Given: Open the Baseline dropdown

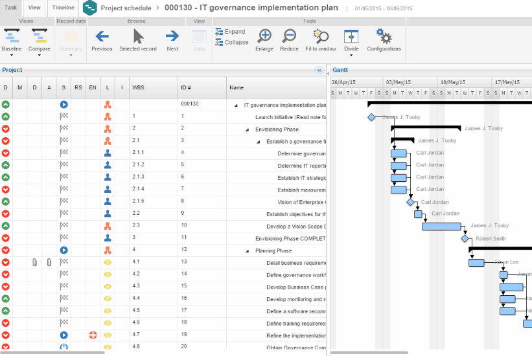Looking at the screenshot, I should [x=12, y=54].
